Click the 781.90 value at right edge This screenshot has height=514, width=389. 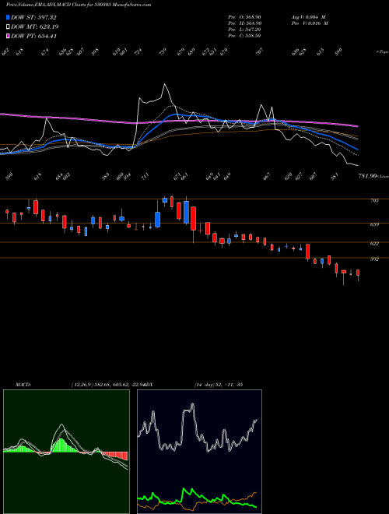(x=368, y=176)
